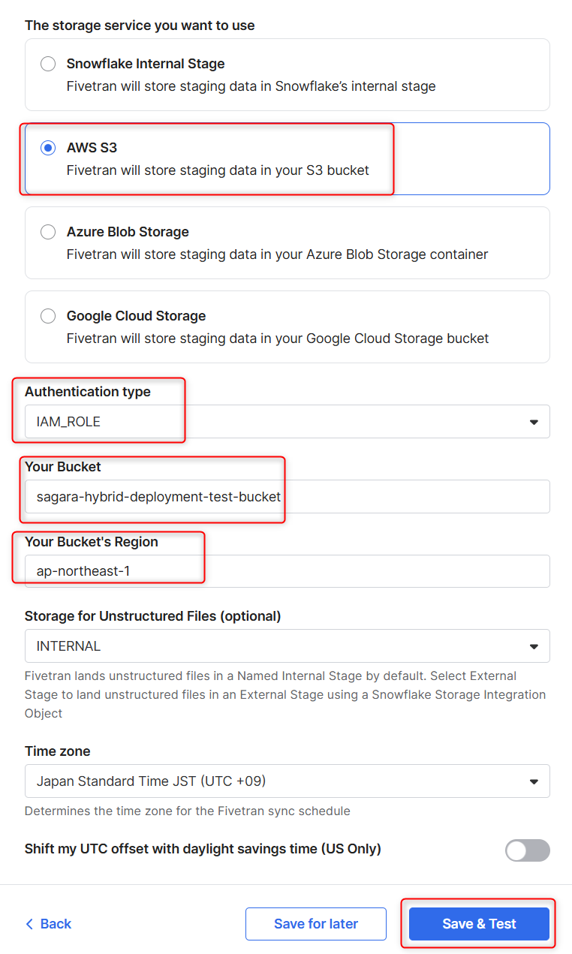The width and height of the screenshot is (572, 954).
Task: Click the Google Cloud Storage description text
Action: tap(278, 339)
